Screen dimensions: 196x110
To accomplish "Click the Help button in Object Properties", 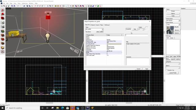I will (x=135, y=29).
